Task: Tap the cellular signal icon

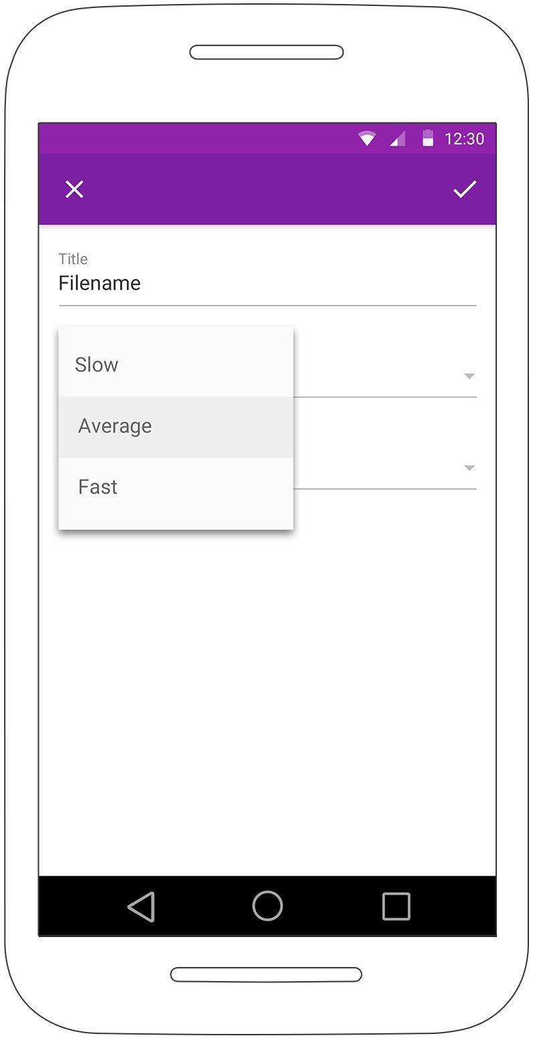Action: click(x=397, y=138)
